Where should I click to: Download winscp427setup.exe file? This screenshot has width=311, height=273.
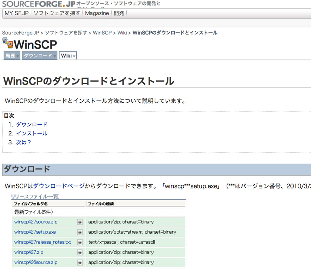(35, 232)
